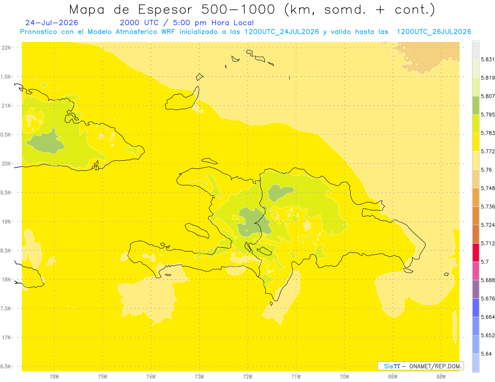Click the 17N latitude label
Screen dimensions: 495x382
coord(6,337)
